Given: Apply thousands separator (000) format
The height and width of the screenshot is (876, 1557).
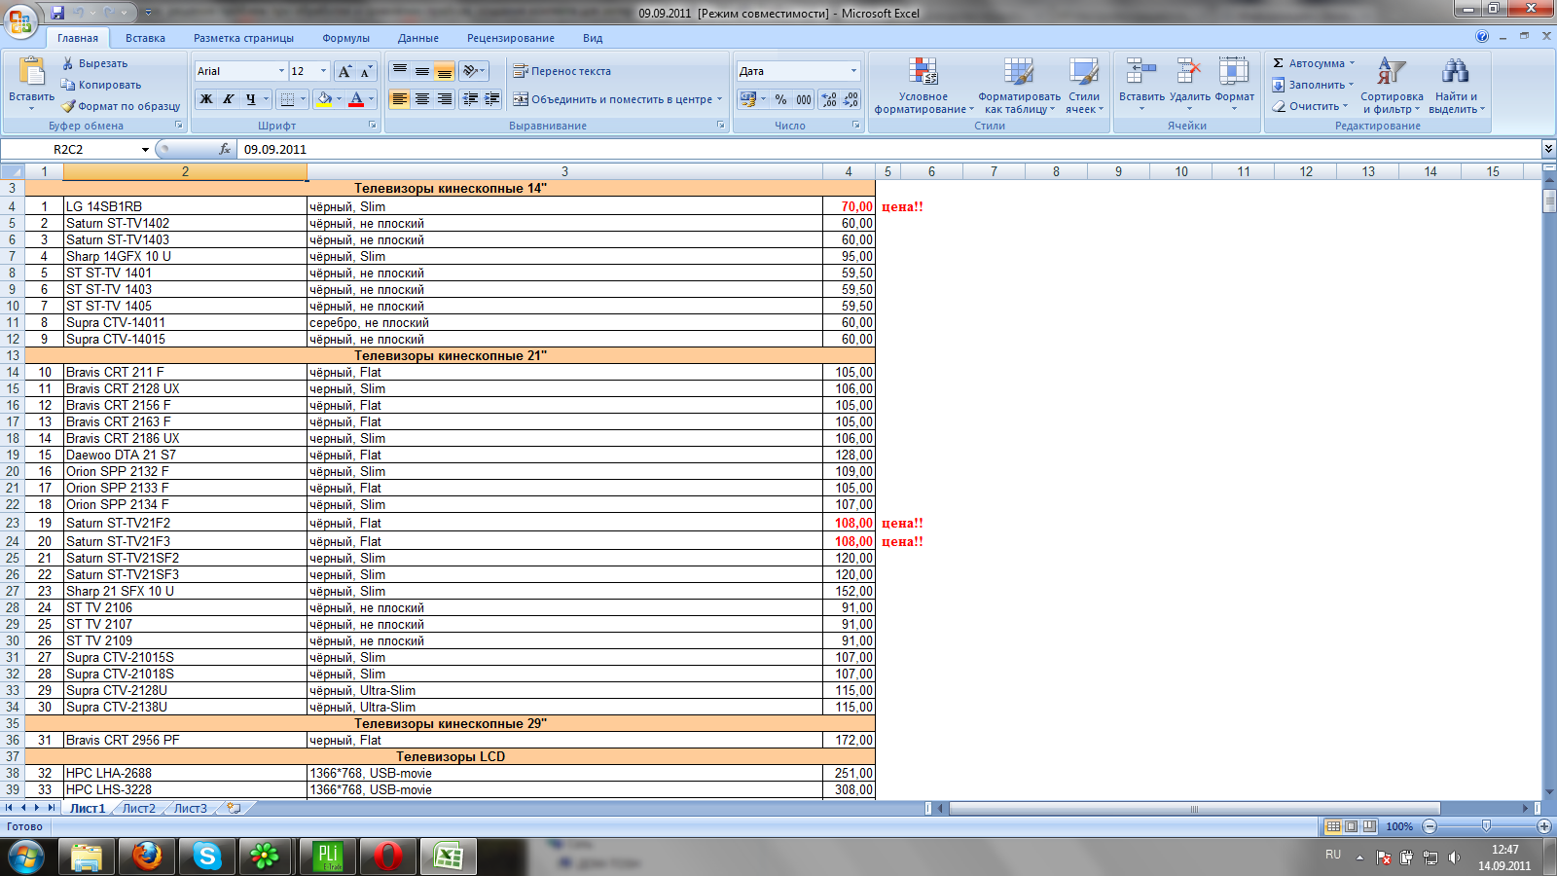Looking at the screenshot, I should click(x=804, y=99).
